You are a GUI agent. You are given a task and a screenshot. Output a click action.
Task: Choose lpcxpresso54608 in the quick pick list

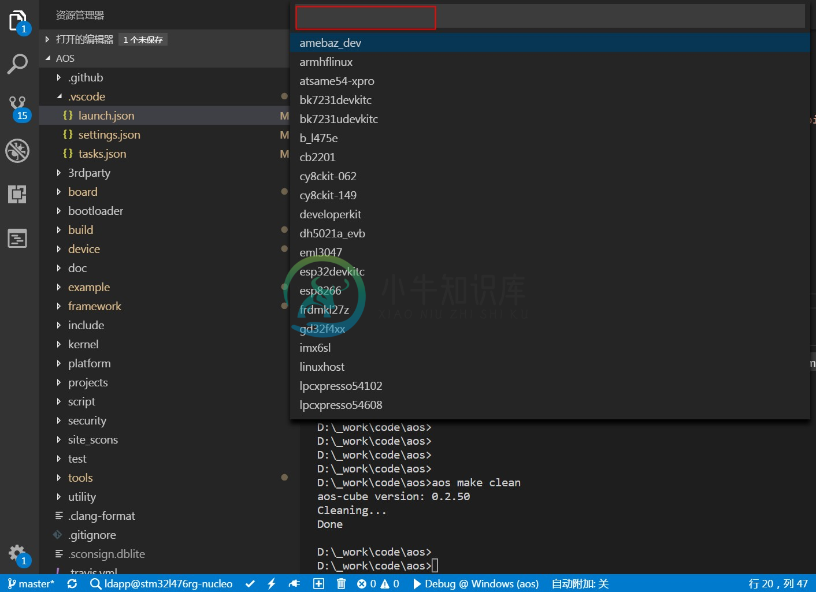pos(550,405)
